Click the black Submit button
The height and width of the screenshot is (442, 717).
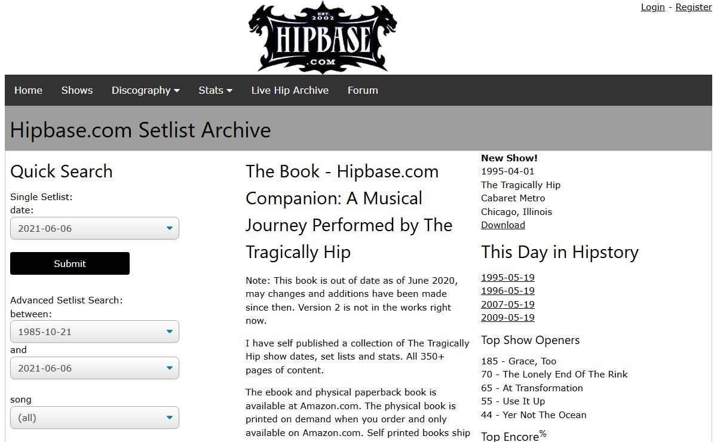click(x=70, y=263)
